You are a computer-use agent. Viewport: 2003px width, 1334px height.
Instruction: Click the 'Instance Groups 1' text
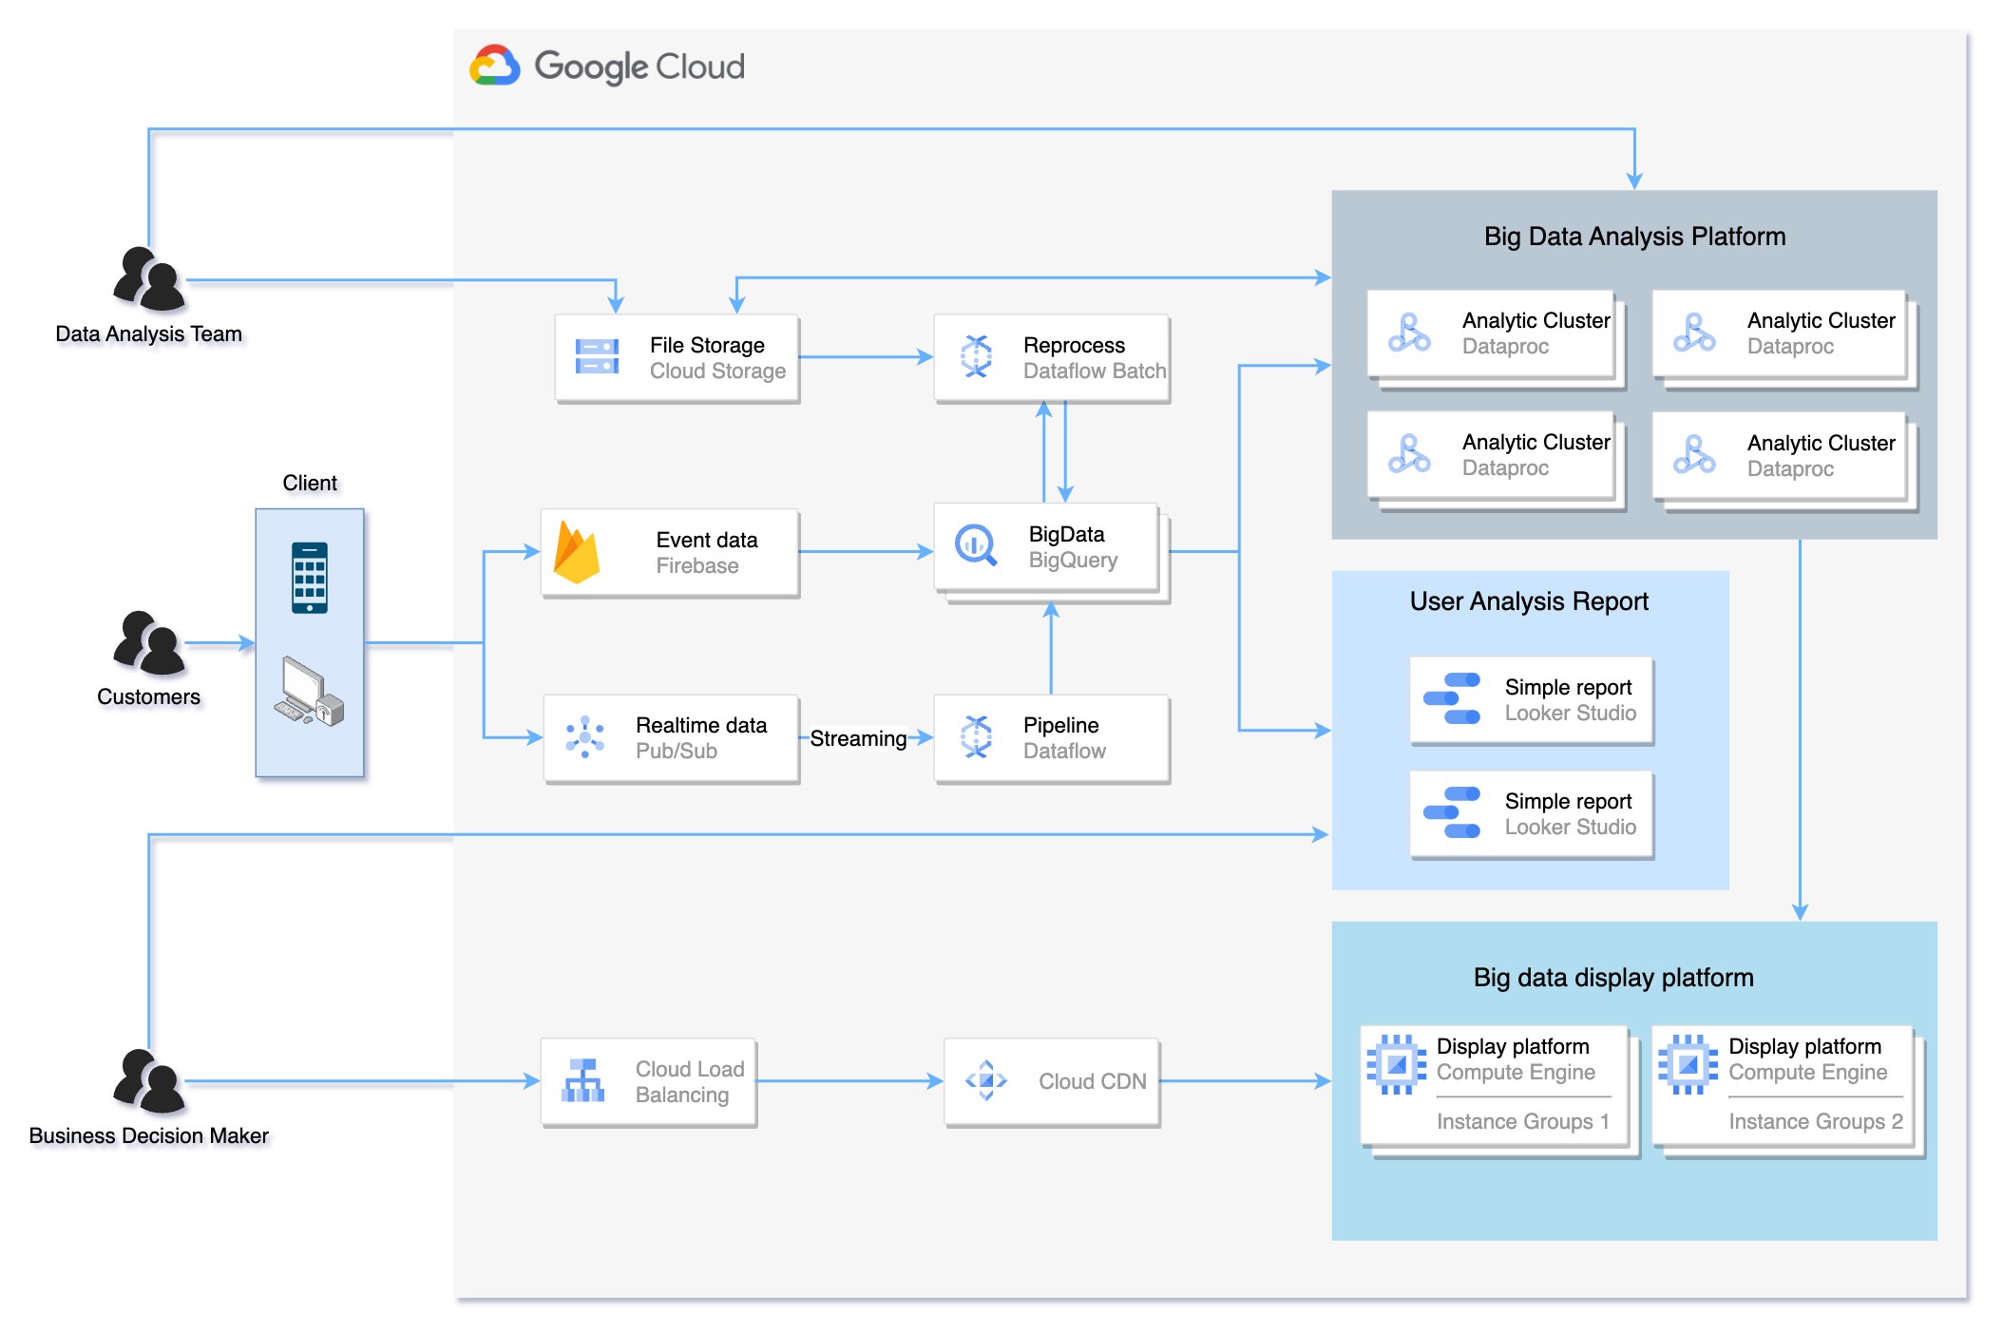point(1523,1121)
